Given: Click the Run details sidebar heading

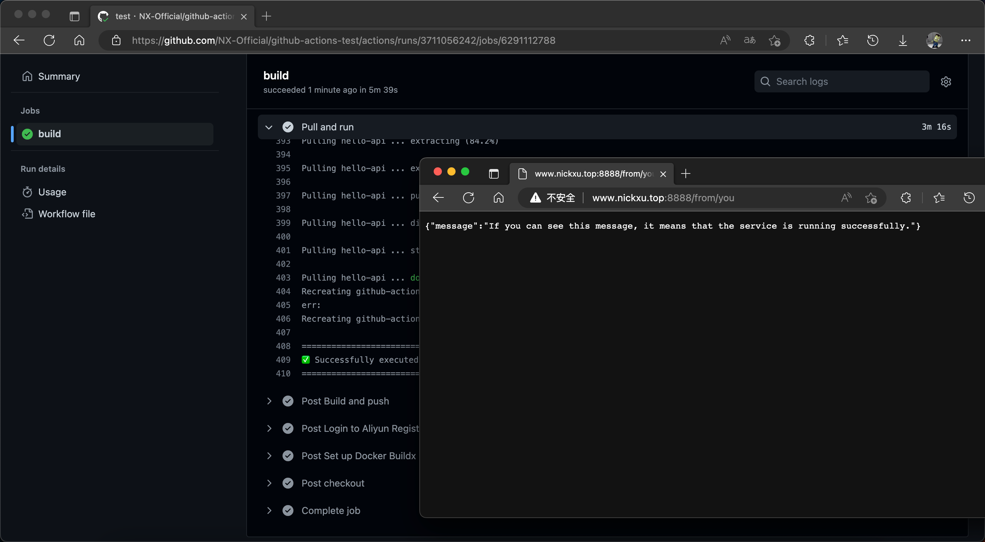Looking at the screenshot, I should click(43, 169).
